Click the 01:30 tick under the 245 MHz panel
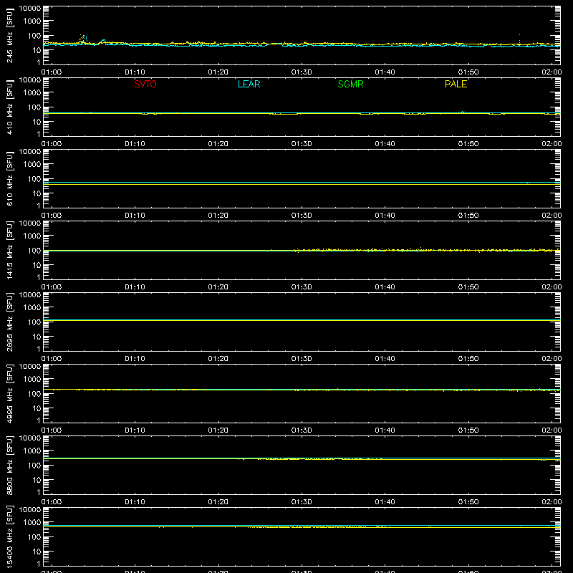573x573 pixels. [x=302, y=72]
